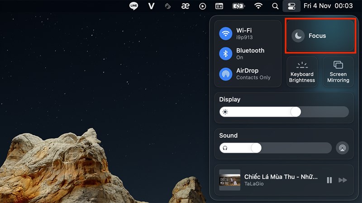Toggle Focus using the moon icon
362x203 pixels.
click(x=298, y=36)
